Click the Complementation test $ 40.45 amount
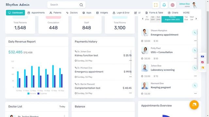The width and height of the screenshot is (209, 117). coord(127,88)
